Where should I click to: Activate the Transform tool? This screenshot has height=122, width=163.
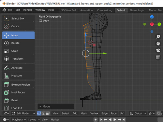tap(18, 59)
